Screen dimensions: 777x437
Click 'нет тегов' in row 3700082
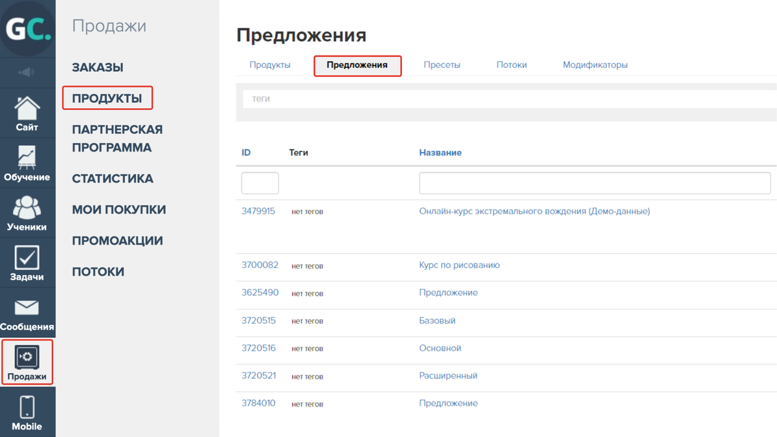(x=308, y=266)
